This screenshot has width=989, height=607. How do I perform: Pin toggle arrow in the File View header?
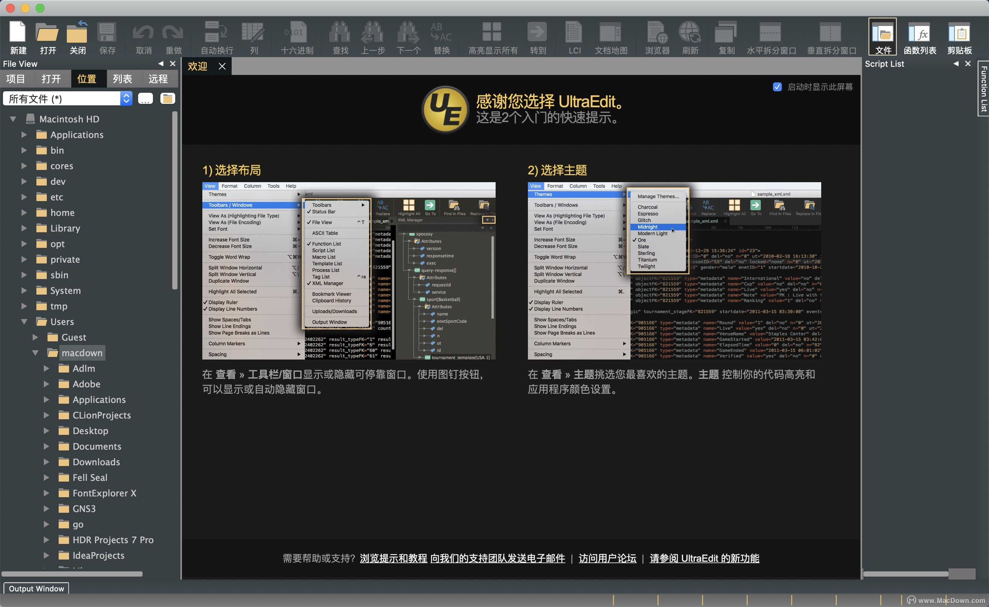(x=161, y=63)
